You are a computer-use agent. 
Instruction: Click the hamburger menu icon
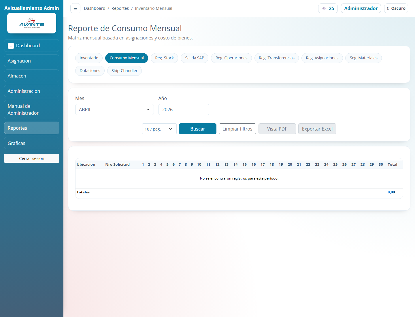click(x=75, y=8)
